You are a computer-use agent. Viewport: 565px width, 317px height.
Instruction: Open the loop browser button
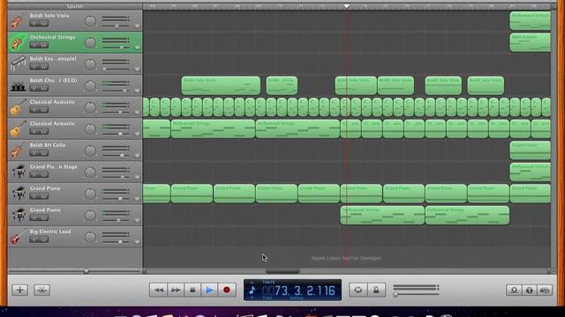coord(514,290)
